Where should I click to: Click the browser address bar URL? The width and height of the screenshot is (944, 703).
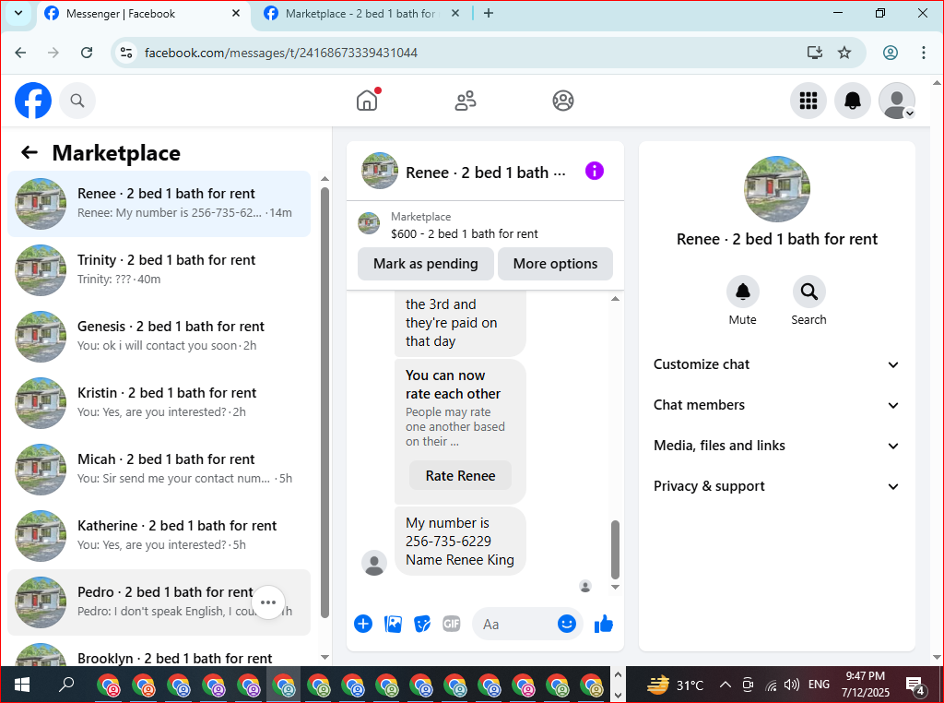click(x=281, y=53)
